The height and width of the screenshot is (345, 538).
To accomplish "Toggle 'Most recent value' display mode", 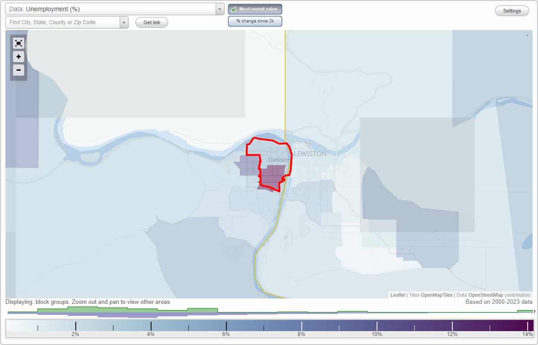I will tap(255, 9).
